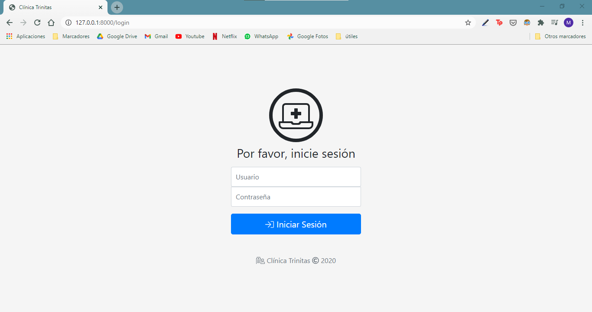Open the Gmail bookmark
The height and width of the screenshot is (312, 592).
156,36
